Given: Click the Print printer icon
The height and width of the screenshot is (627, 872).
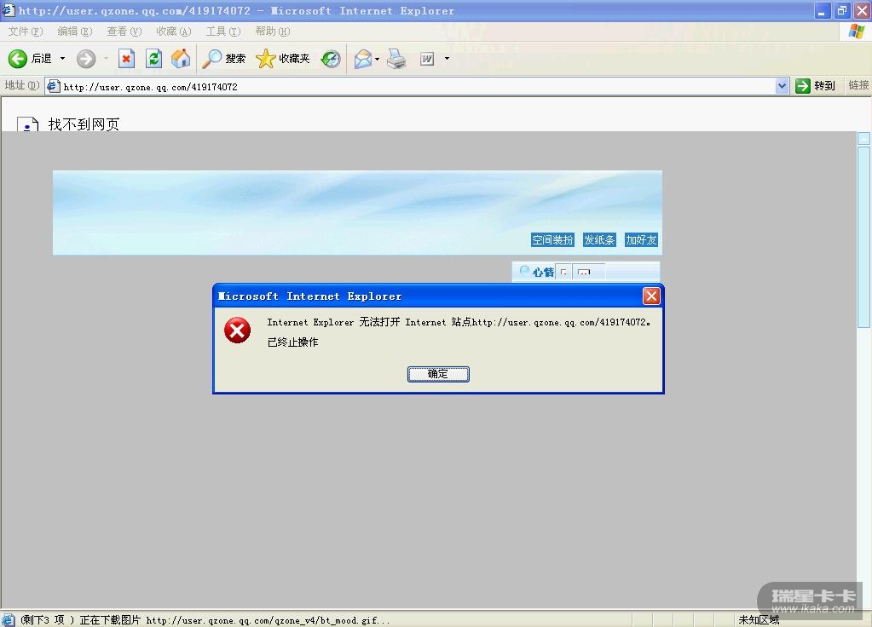Looking at the screenshot, I should click(x=396, y=59).
